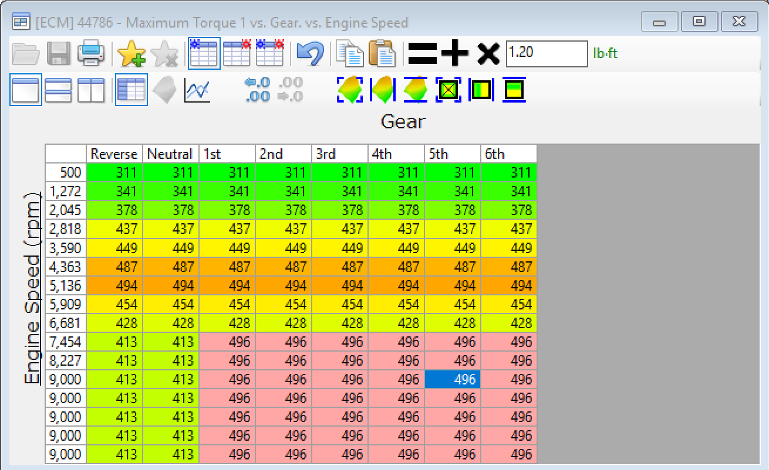Click the crossed square icon with blue corner brackets
The width and height of the screenshot is (769, 470).
tap(448, 90)
